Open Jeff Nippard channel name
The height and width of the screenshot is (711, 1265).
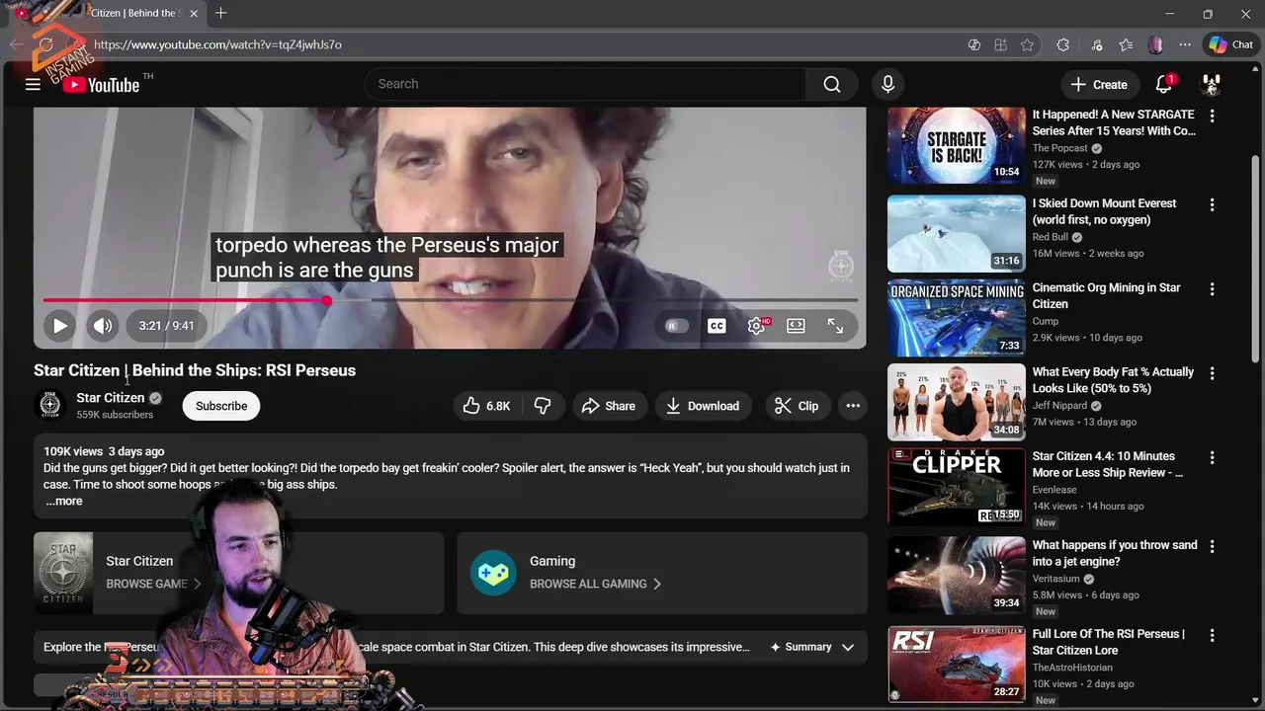(1060, 406)
